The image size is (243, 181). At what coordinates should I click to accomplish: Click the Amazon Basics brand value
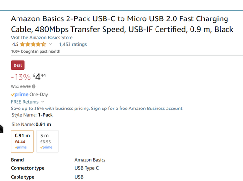pos(90,160)
